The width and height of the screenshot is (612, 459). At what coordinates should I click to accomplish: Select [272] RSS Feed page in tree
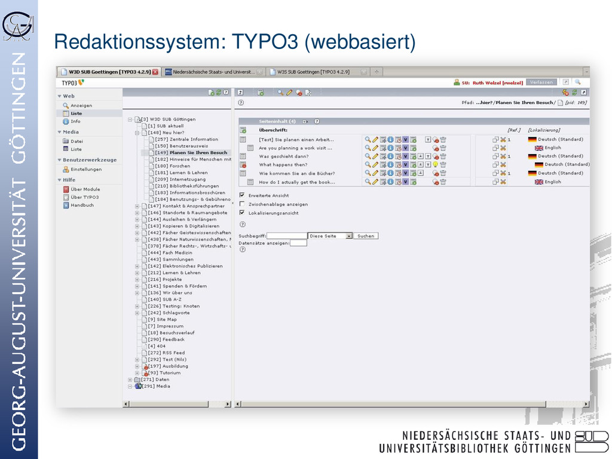click(166, 353)
